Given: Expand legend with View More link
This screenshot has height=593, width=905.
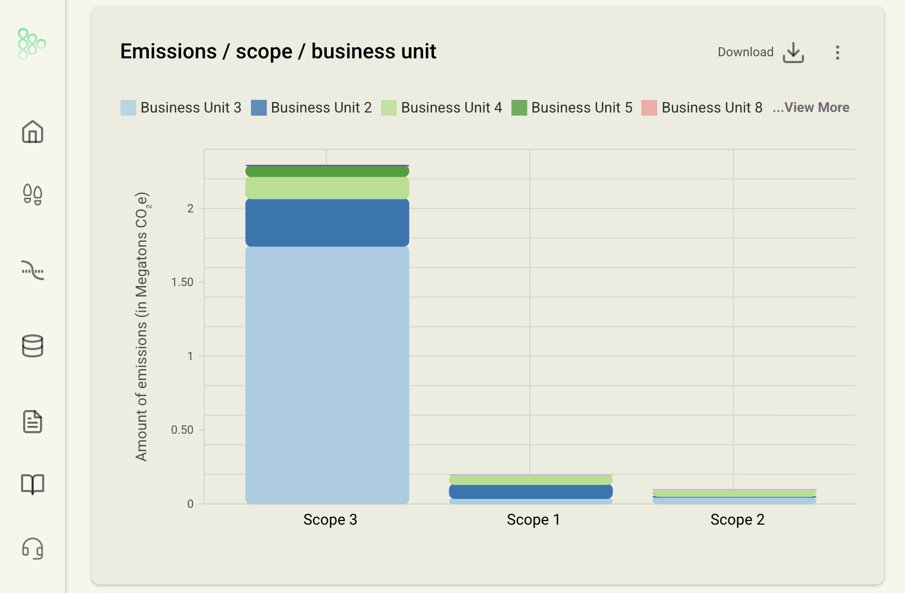Looking at the screenshot, I should pyautogui.click(x=811, y=107).
